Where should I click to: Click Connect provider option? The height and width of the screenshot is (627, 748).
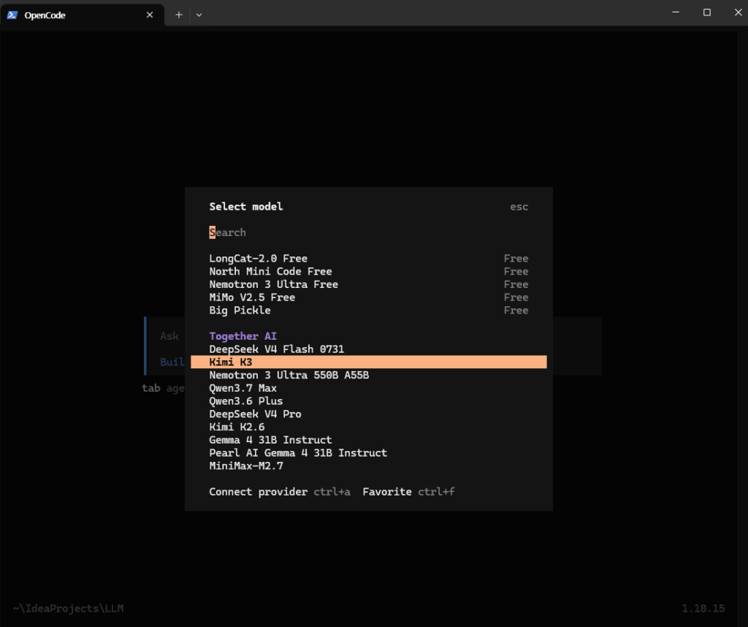pos(280,492)
